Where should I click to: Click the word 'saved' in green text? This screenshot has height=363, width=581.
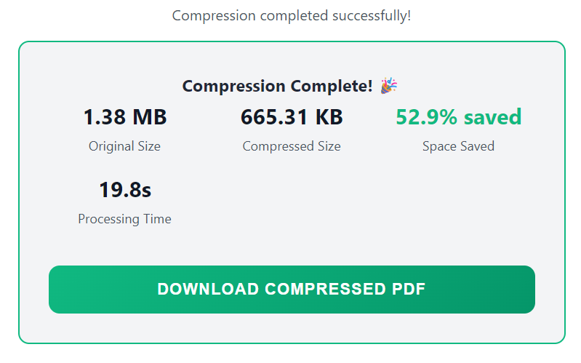point(492,117)
